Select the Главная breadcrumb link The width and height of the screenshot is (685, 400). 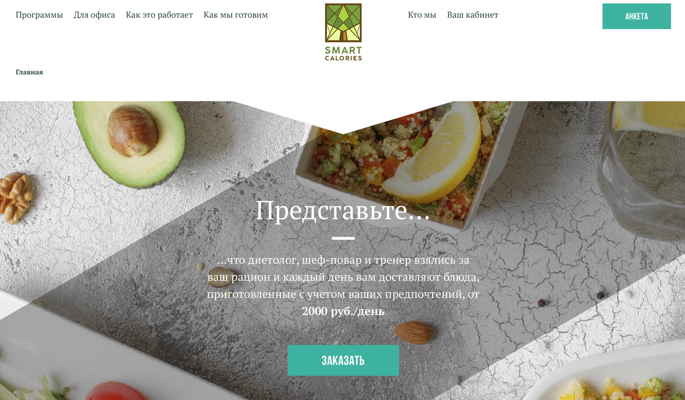29,72
